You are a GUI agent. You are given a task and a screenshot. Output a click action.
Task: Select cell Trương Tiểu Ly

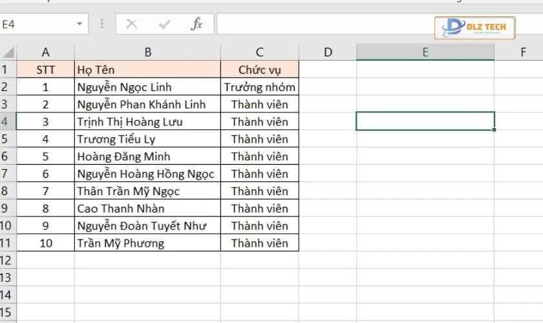point(147,138)
